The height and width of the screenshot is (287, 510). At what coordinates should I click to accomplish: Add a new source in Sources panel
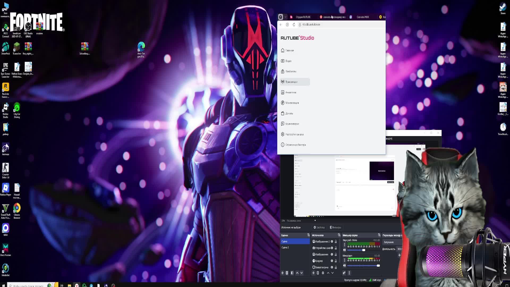313,273
